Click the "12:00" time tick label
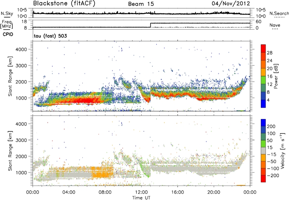289x200 pixels. click(x=141, y=192)
